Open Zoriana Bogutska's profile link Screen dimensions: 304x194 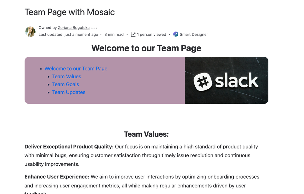pyautogui.click(x=74, y=28)
